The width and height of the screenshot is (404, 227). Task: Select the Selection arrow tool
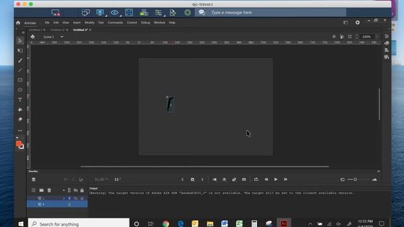(20, 41)
